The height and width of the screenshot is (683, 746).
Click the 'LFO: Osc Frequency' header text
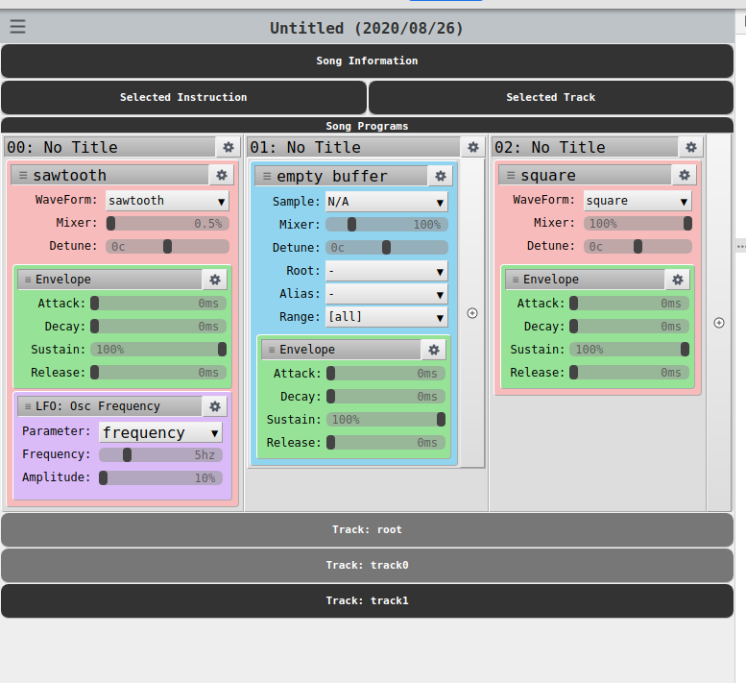[x=98, y=406]
